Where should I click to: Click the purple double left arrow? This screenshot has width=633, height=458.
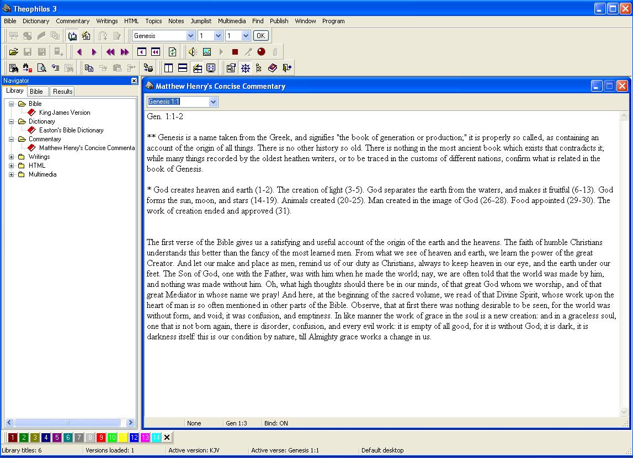click(110, 52)
